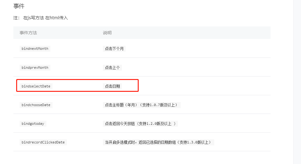Click the 点击返回今天按钮 description text
Screen dimensions: 301x164
(120, 124)
